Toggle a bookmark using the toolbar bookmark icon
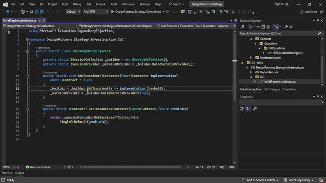Viewport: 326px width, 183px height. pos(233,12)
